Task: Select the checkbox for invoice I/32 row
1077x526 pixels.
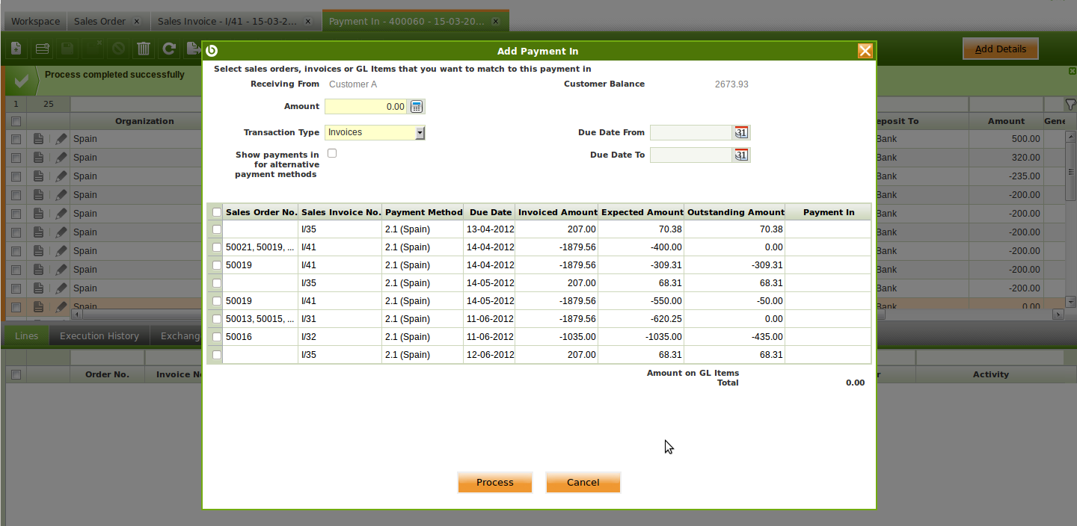Action: (x=217, y=337)
